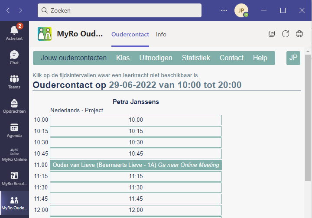This screenshot has width=312, height=218.
Task: Open the Uitnodigen menu item
Action: point(156,58)
